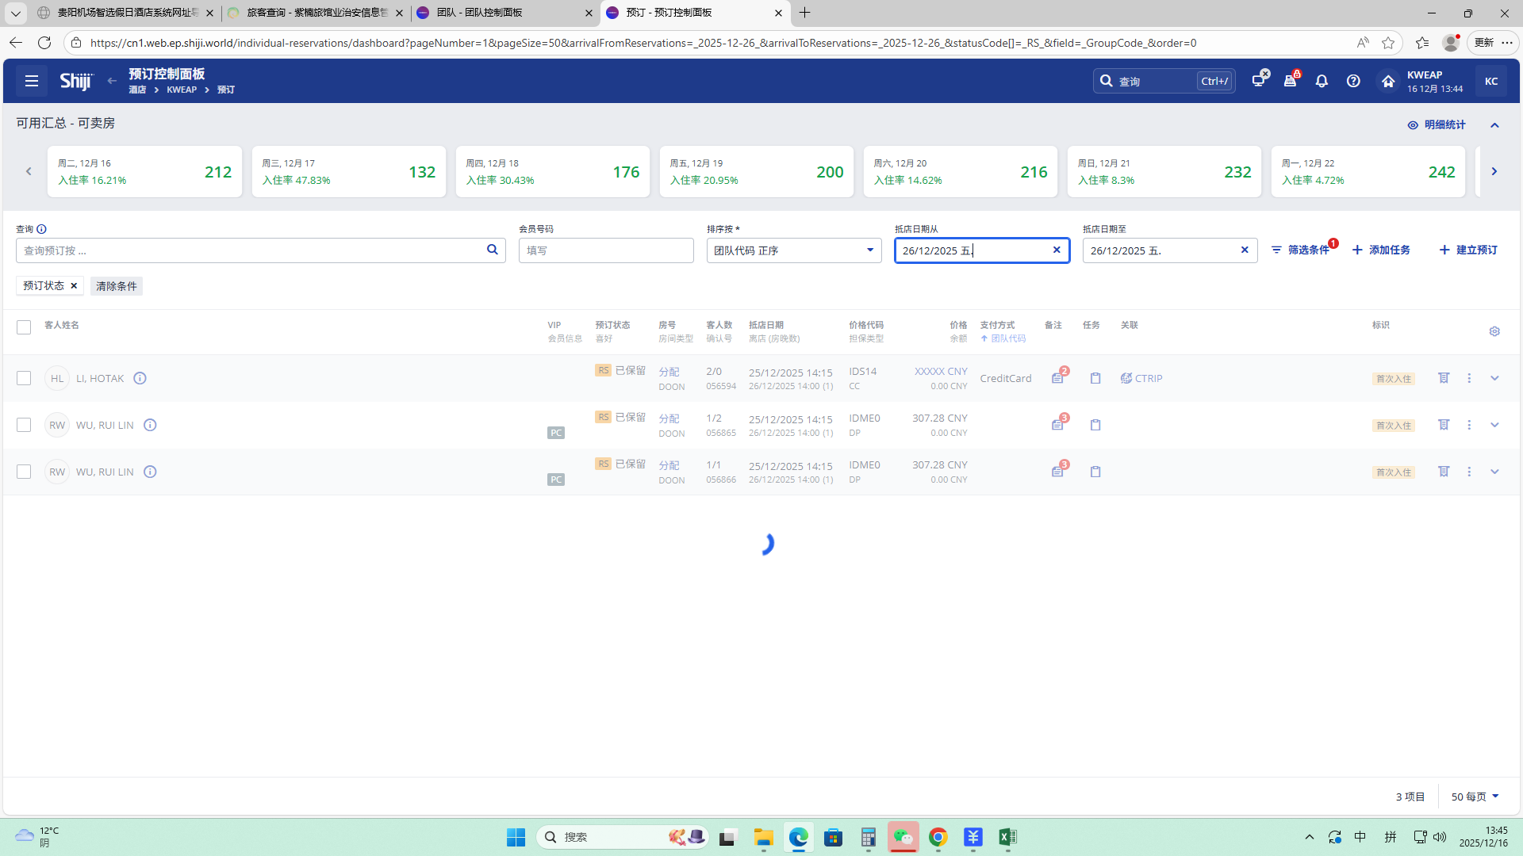Click the notifications bell icon
This screenshot has width=1523, height=856.
click(x=1322, y=81)
